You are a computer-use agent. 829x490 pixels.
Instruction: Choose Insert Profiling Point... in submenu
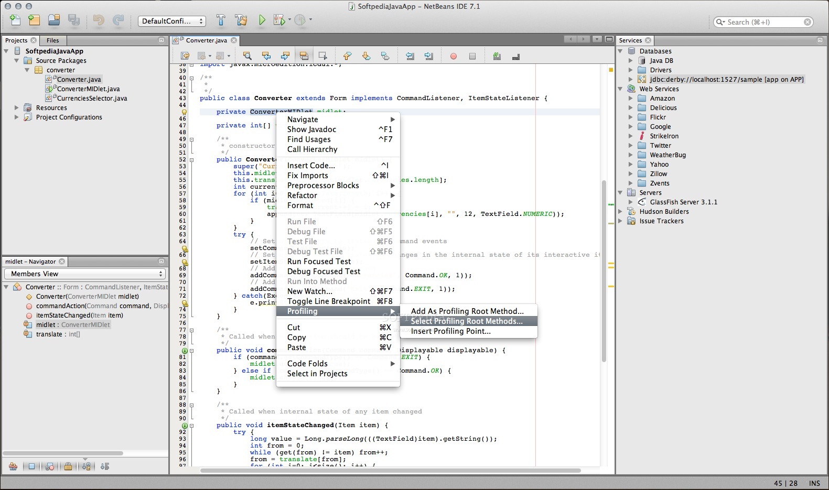click(x=469, y=331)
